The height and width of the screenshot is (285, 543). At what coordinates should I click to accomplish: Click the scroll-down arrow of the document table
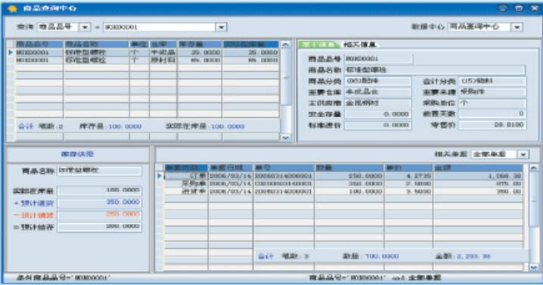[534, 268]
